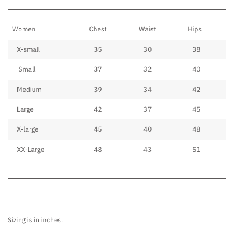The width and height of the screenshot is (237, 231).
Task: Select the X-large size row label
Action: [28, 129]
